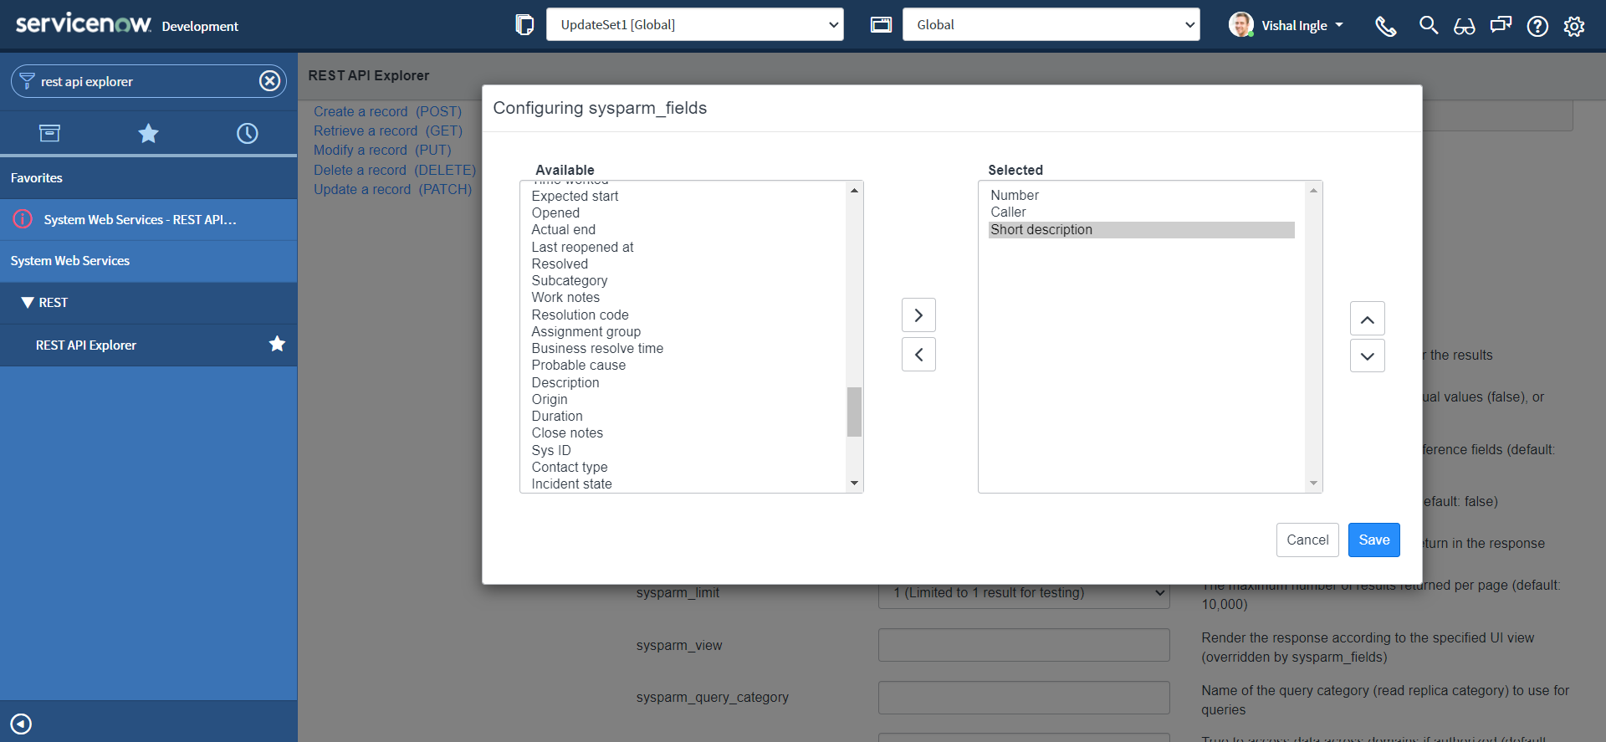Click the Available list scrollbar thumb

tap(854, 412)
